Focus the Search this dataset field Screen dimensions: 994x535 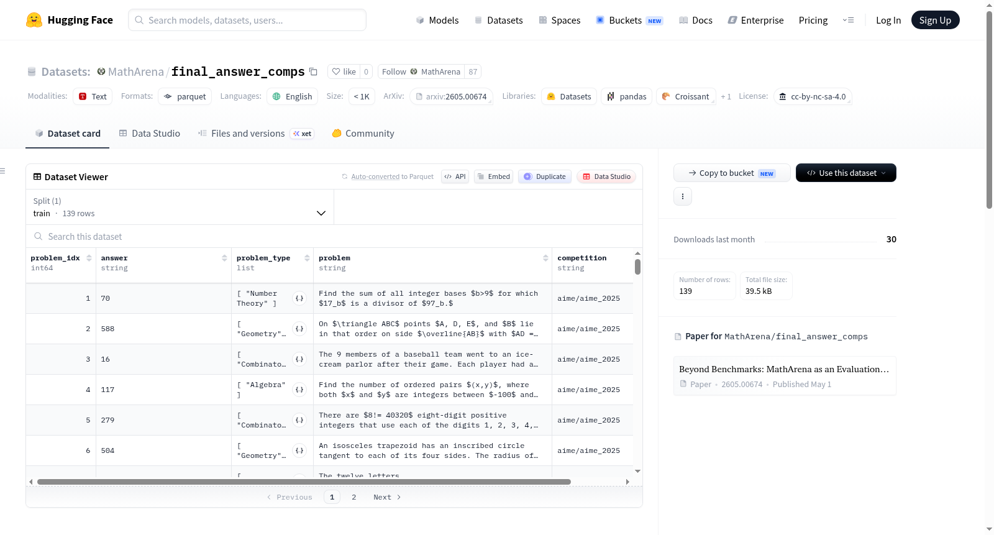point(334,236)
